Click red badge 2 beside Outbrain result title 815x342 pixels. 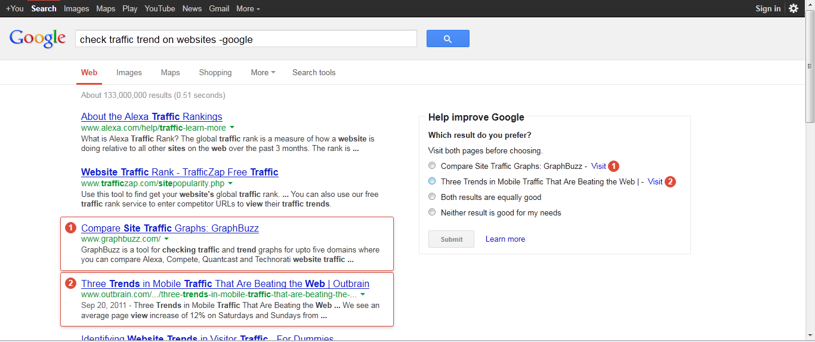(x=70, y=284)
